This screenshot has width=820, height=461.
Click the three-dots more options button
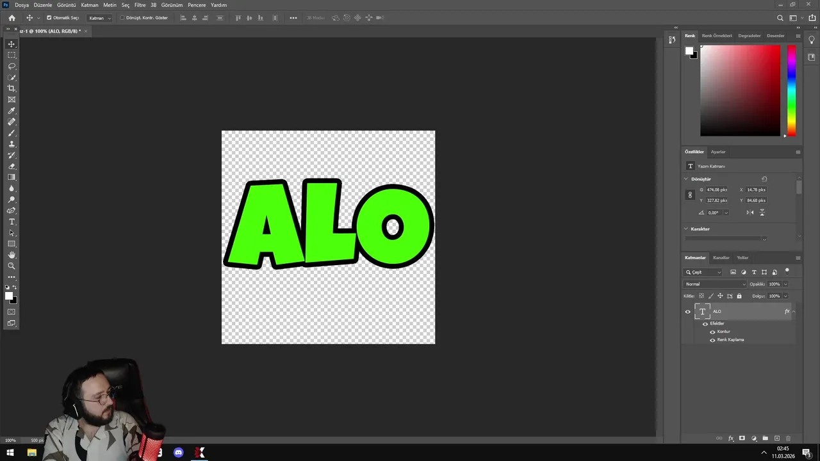(293, 18)
